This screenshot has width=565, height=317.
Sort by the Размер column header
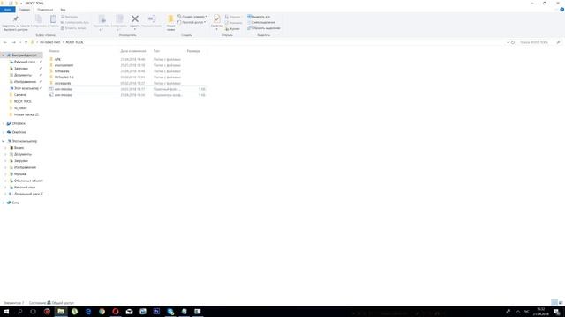point(193,51)
